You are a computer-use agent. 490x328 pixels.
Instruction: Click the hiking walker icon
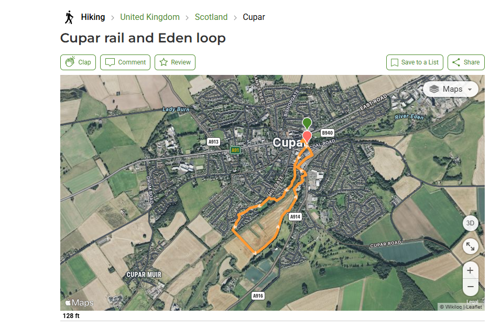tap(69, 17)
